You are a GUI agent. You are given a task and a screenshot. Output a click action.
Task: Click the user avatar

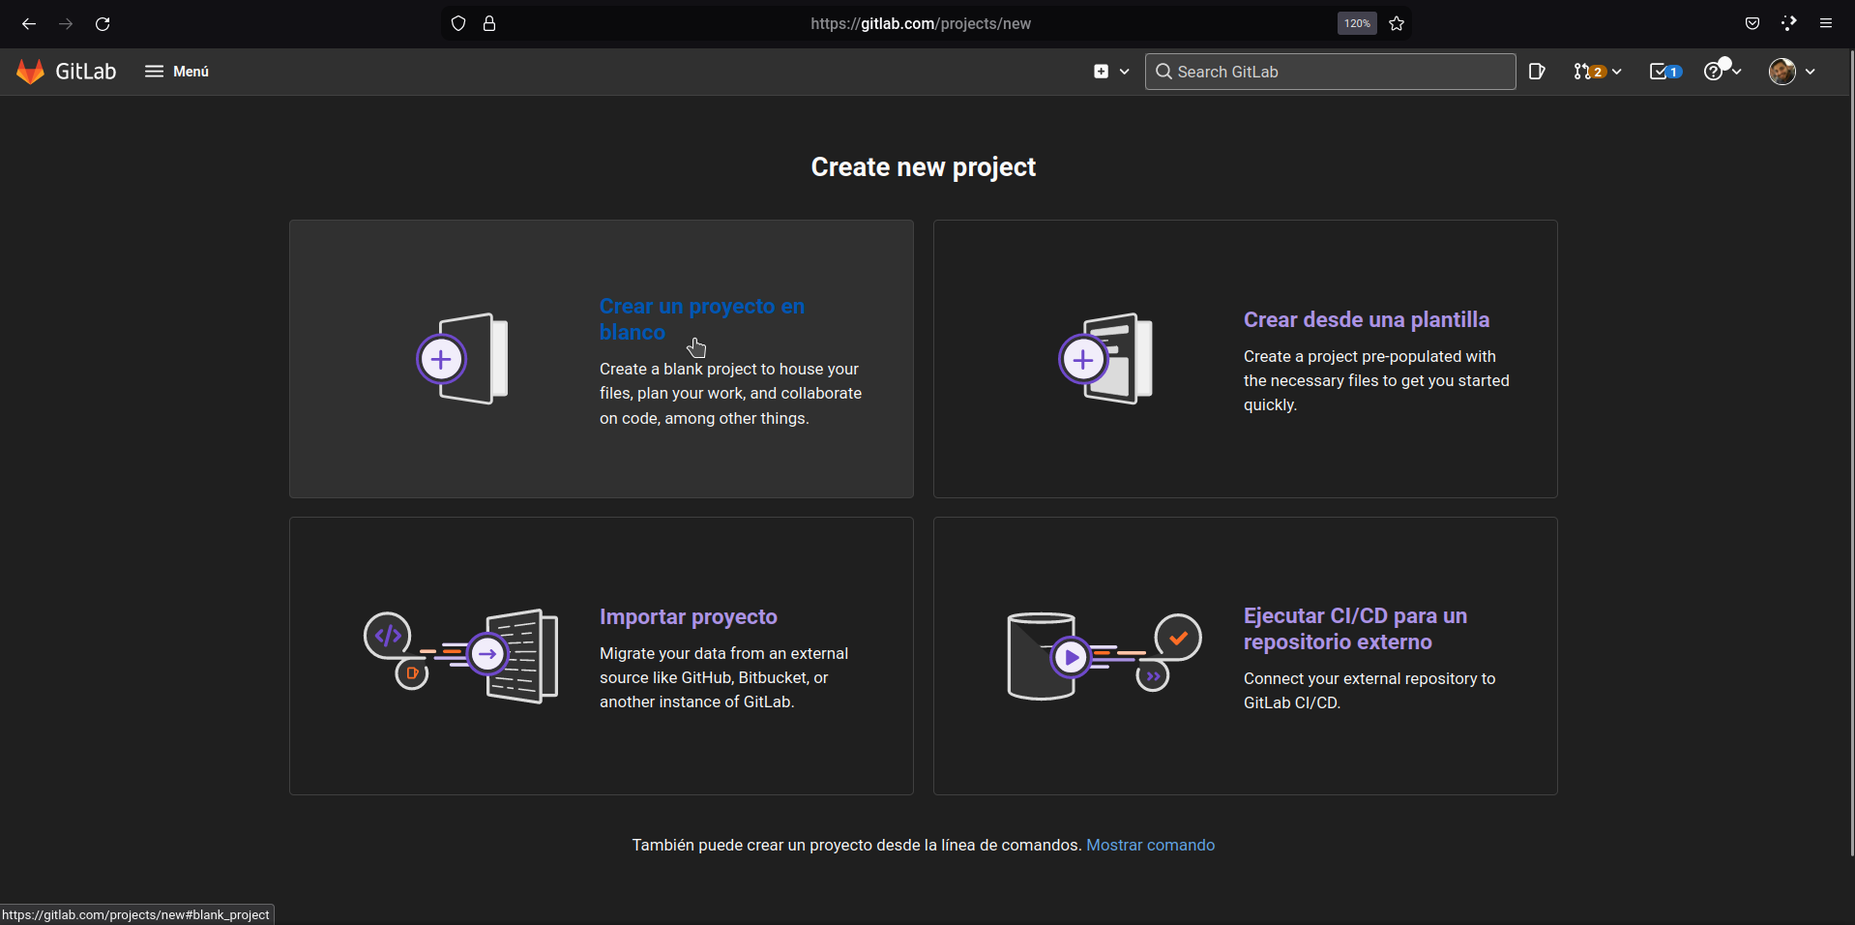click(x=1782, y=71)
